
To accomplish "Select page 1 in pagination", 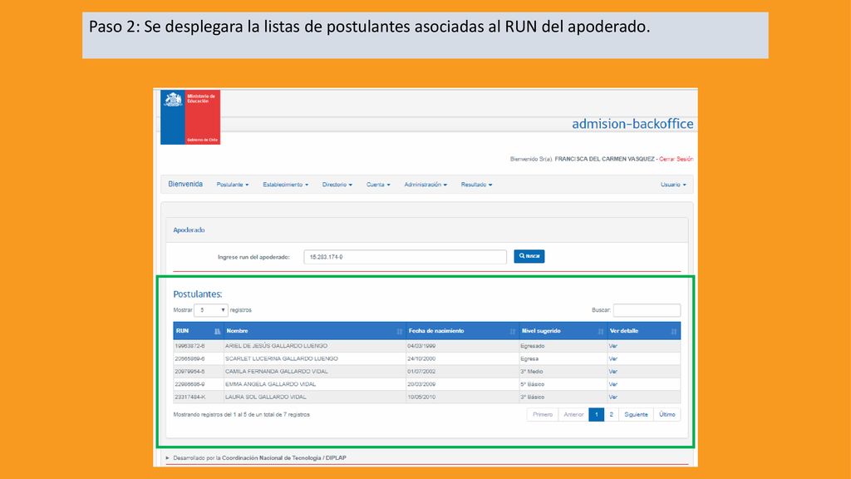I will point(596,414).
